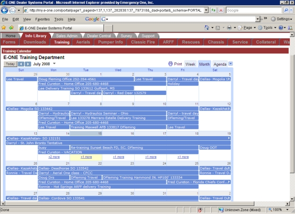Click calendar Print printer icon

[170, 64]
